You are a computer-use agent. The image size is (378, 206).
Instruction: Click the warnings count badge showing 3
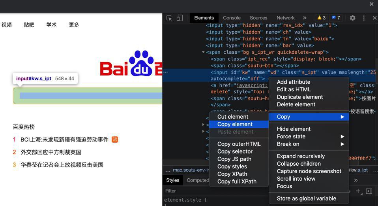point(321,18)
